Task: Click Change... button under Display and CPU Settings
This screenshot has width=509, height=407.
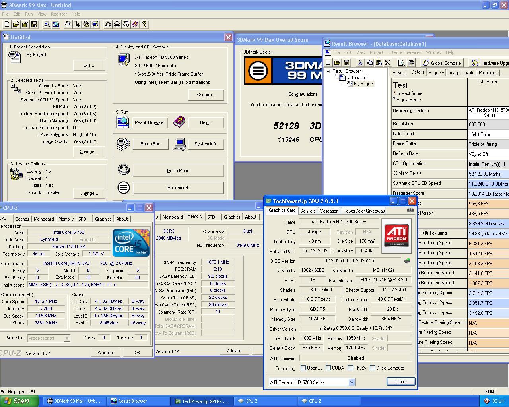Action: (x=206, y=95)
